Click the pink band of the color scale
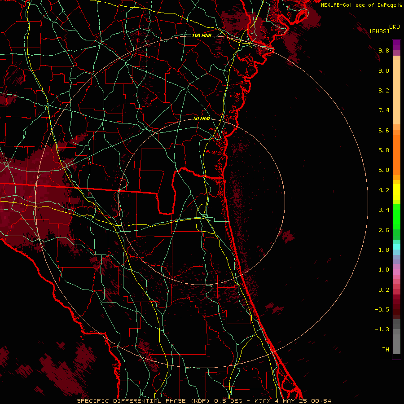Screen dimensions: 404x404 tap(396, 272)
